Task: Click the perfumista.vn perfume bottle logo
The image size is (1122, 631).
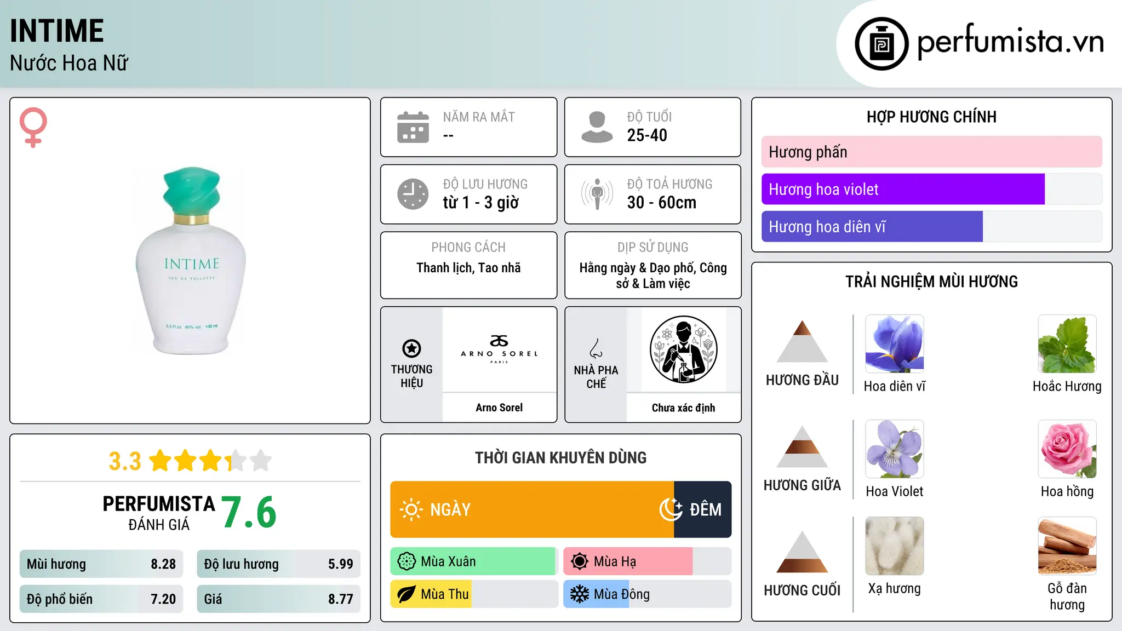Action: coord(881,44)
